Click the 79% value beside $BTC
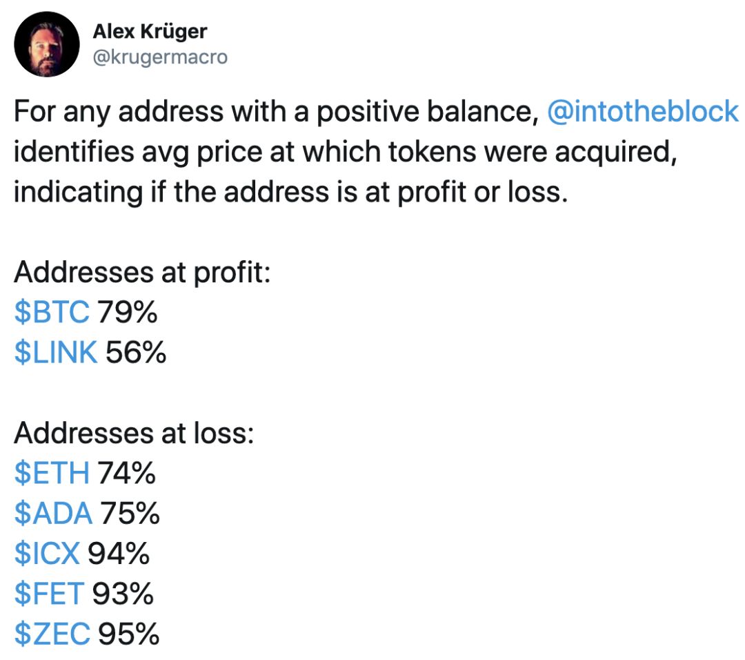Viewport: 745px width, 660px height. click(x=127, y=313)
